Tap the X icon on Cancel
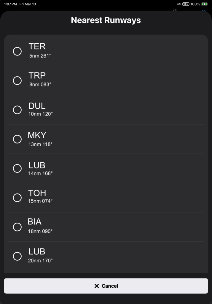 pyautogui.click(x=96, y=286)
